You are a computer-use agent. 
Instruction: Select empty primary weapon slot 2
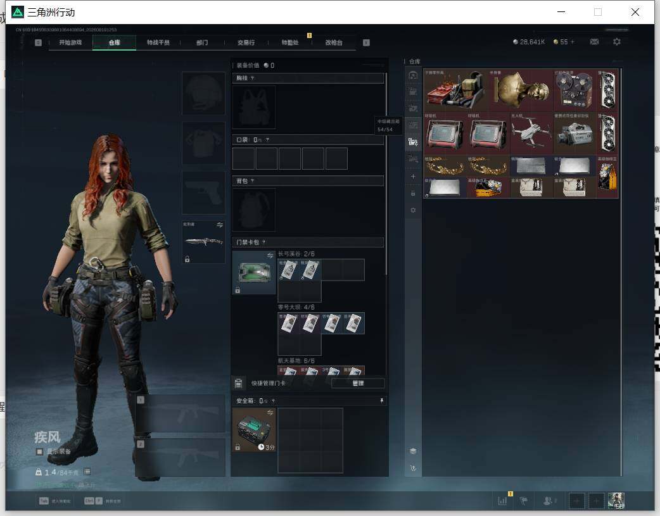tap(181, 458)
